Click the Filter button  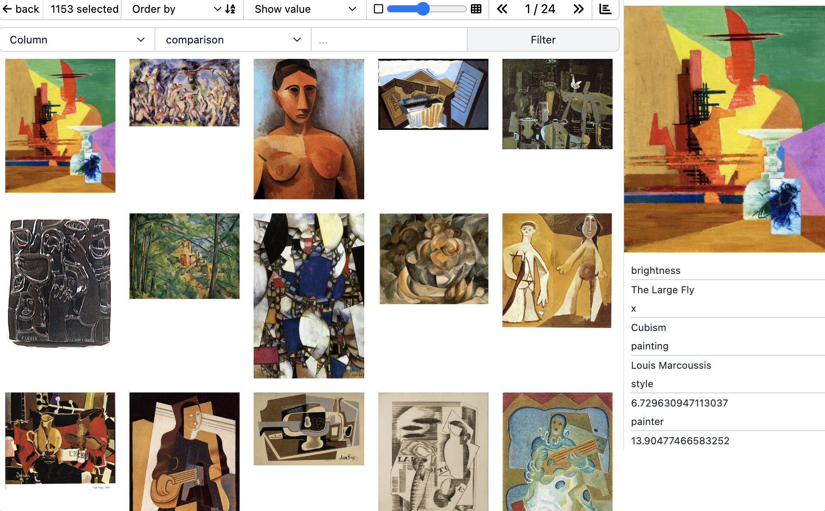(x=543, y=40)
